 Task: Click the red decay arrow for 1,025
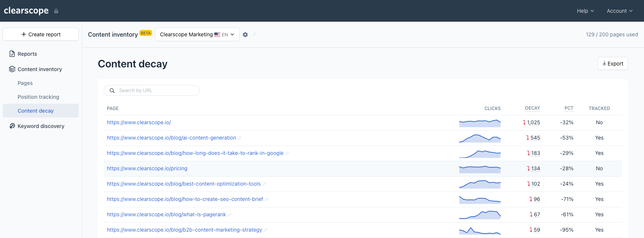click(x=524, y=122)
